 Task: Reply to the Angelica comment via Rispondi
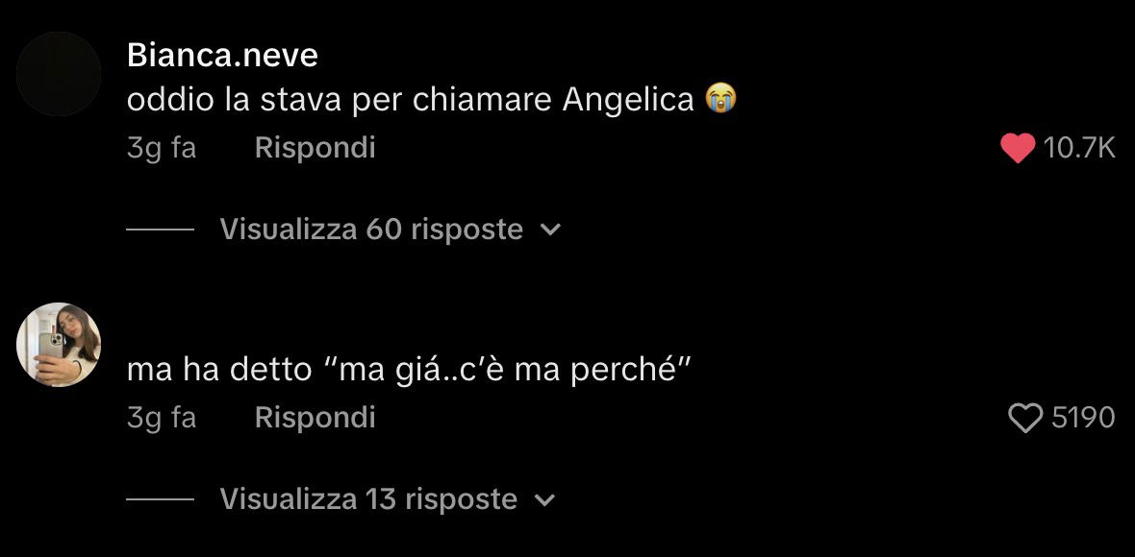[315, 148]
